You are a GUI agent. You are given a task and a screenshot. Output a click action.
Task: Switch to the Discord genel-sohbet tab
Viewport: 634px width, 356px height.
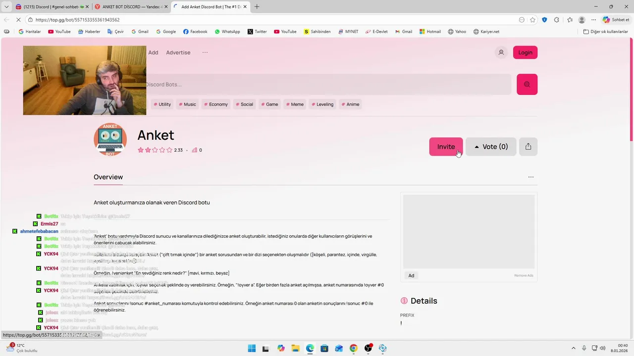click(x=51, y=7)
